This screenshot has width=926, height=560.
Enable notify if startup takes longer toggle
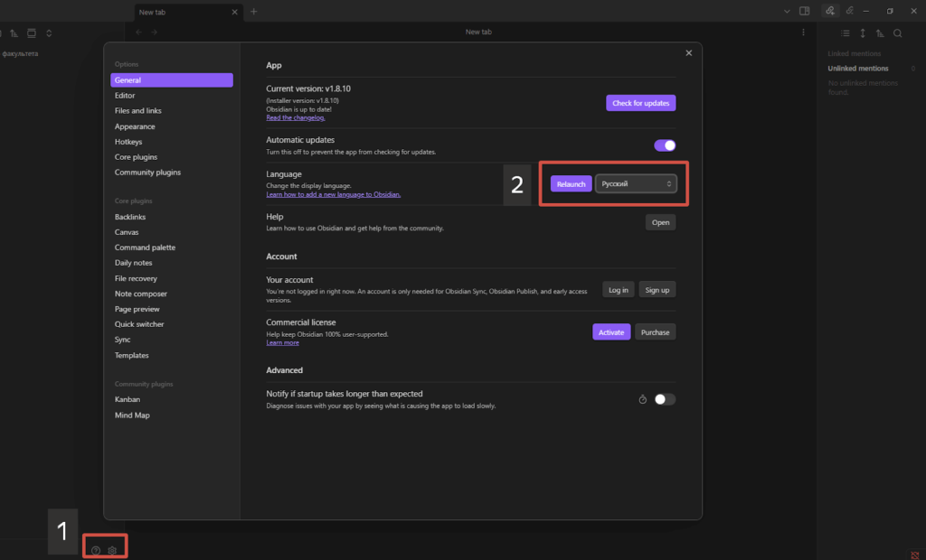pyautogui.click(x=665, y=399)
